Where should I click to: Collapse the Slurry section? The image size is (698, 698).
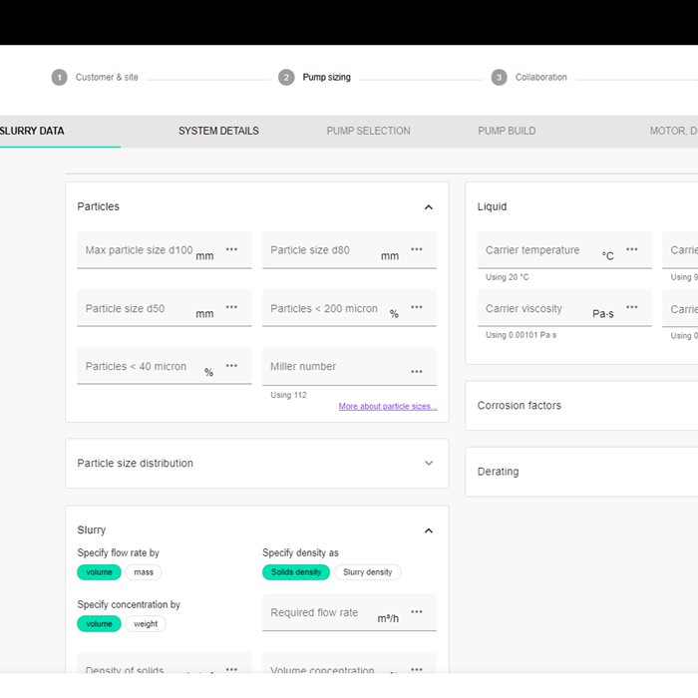(x=429, y=530)
